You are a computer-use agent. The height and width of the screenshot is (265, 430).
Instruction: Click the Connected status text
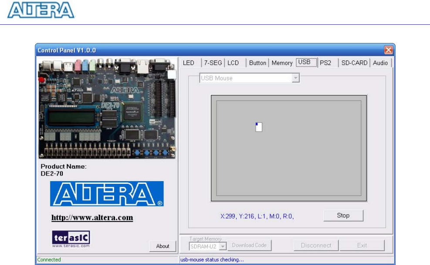(49, 259)
